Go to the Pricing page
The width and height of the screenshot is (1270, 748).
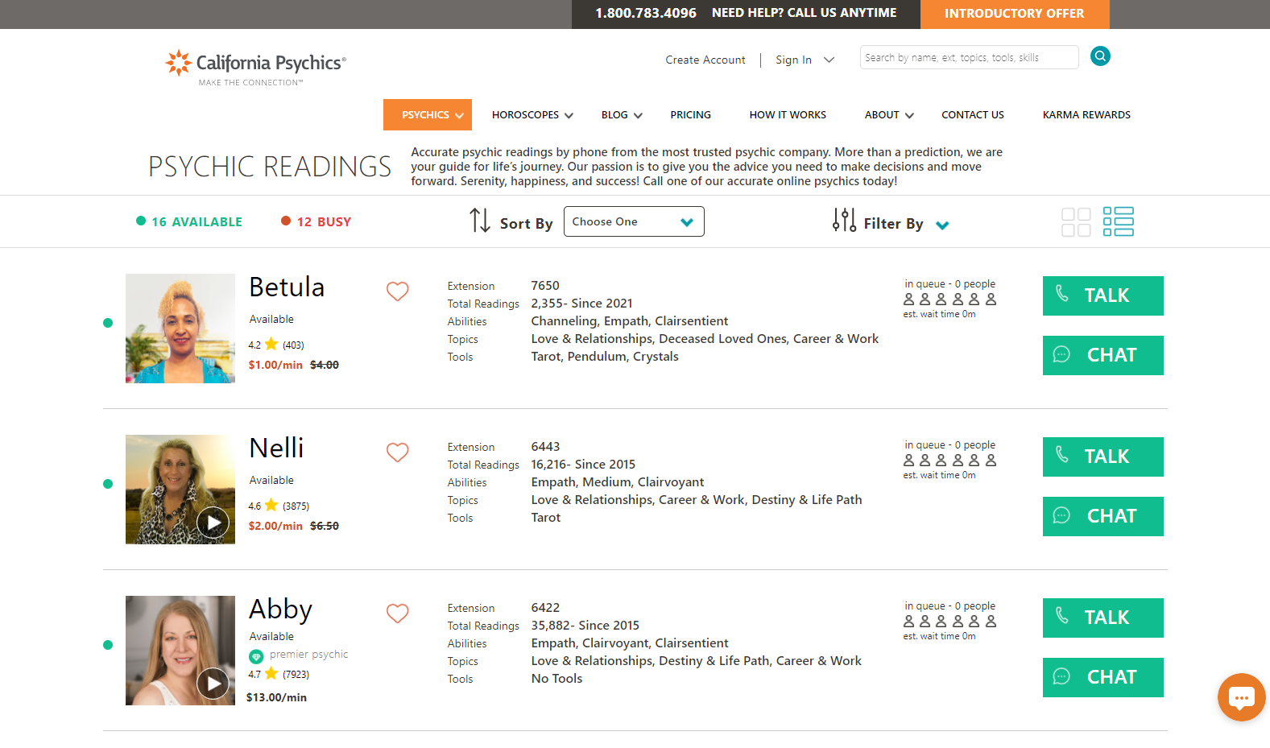tap(690, 115)
